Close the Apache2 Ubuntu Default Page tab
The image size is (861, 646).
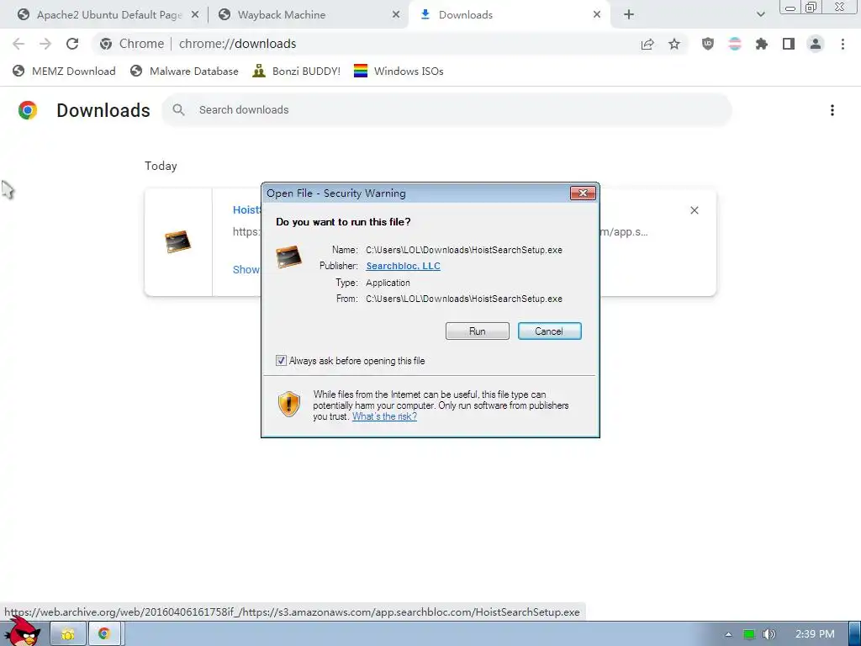(195, 15)
